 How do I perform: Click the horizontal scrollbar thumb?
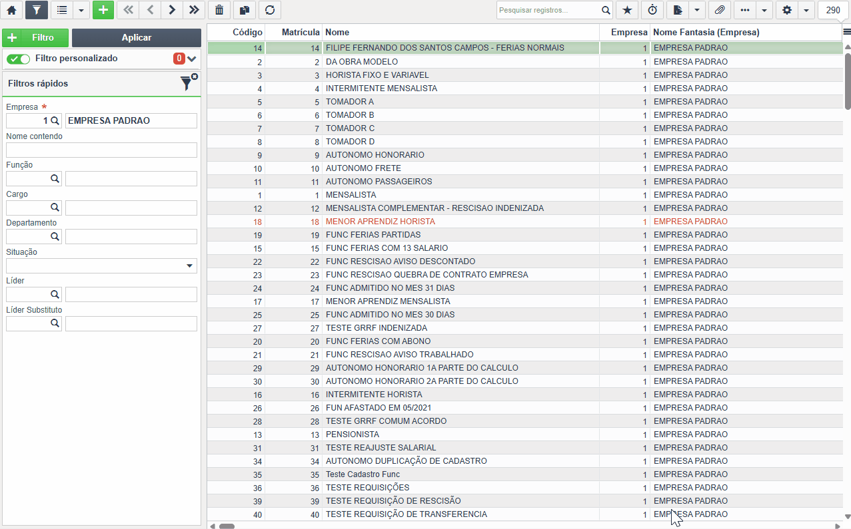click(x=227, y=526)
